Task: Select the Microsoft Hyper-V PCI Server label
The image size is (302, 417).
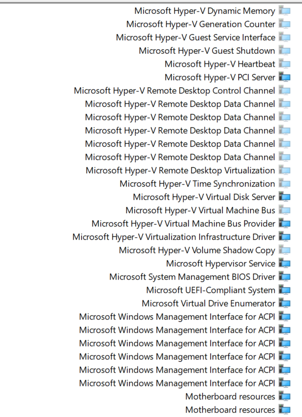Action: click(x=220, y=77)
